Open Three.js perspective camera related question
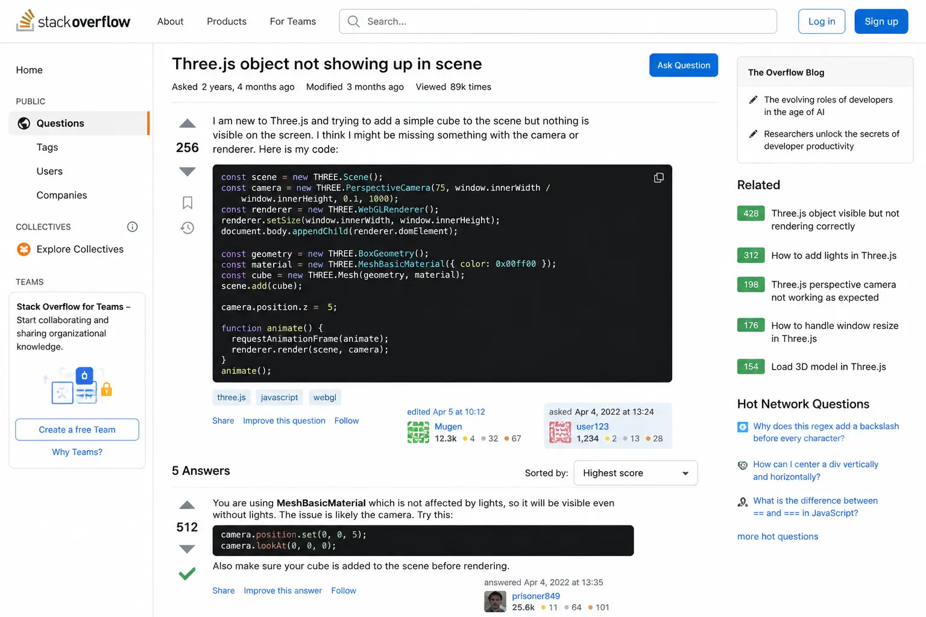 coord(834,291)
